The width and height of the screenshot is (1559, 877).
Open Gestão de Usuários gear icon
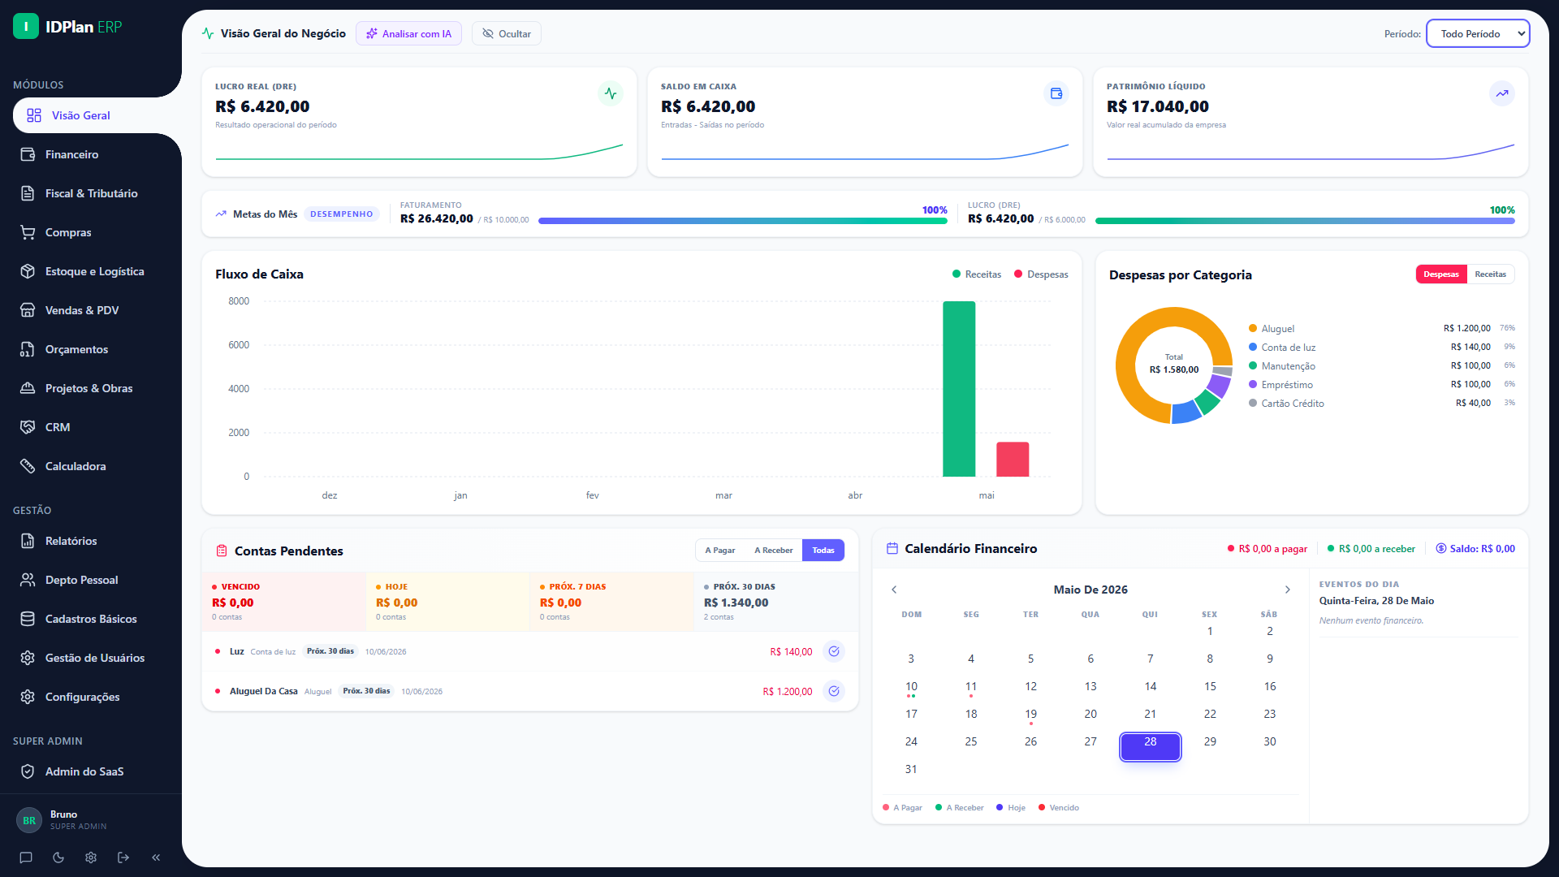coord(28,658)
